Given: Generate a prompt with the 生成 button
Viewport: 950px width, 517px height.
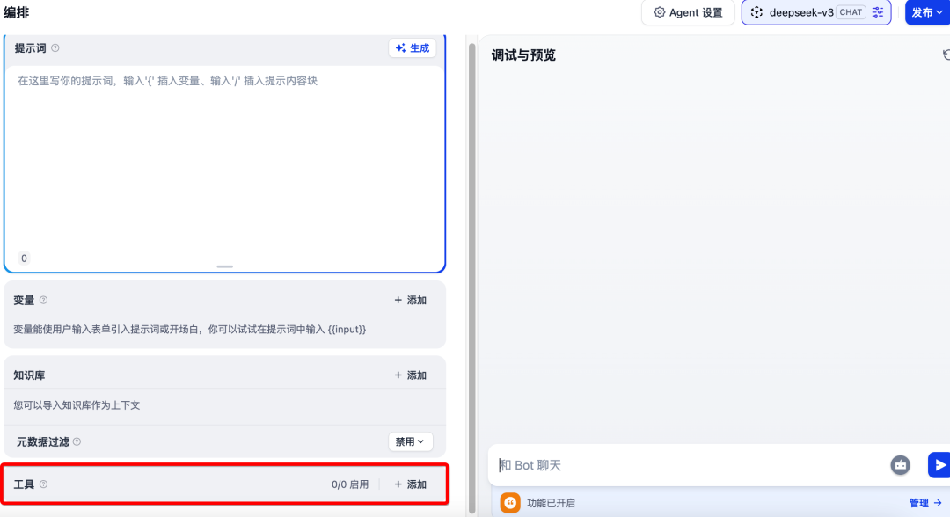Looking at the screenshot, I should pos(413,48).
